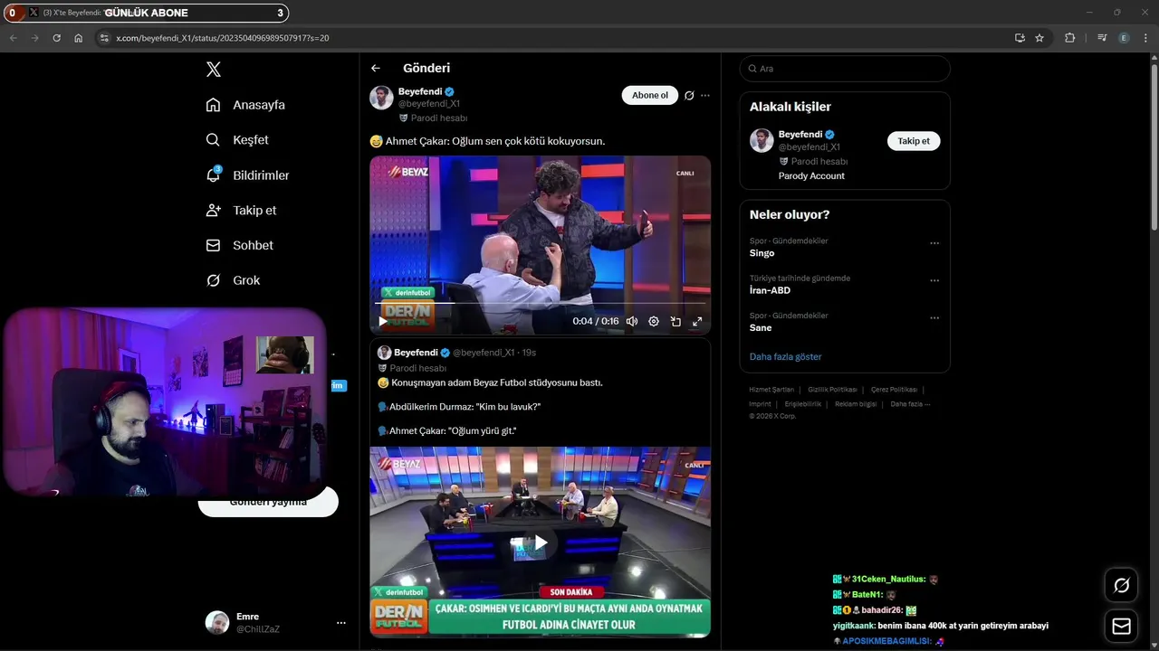
Task: Click the X logo in the sidebar
Action: point(213,70)
